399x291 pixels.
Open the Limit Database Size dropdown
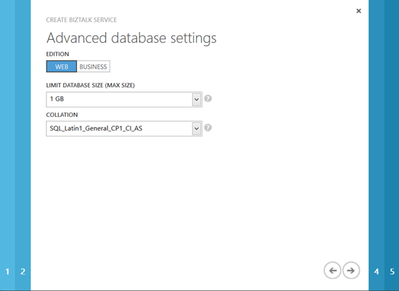(124, 99)
